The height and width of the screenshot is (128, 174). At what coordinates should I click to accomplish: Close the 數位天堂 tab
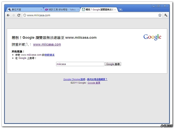click(41, 10)
